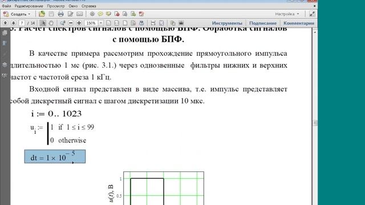Click the expand read mode arrows icon
This screenshot has width=365, height=205.
312,14
